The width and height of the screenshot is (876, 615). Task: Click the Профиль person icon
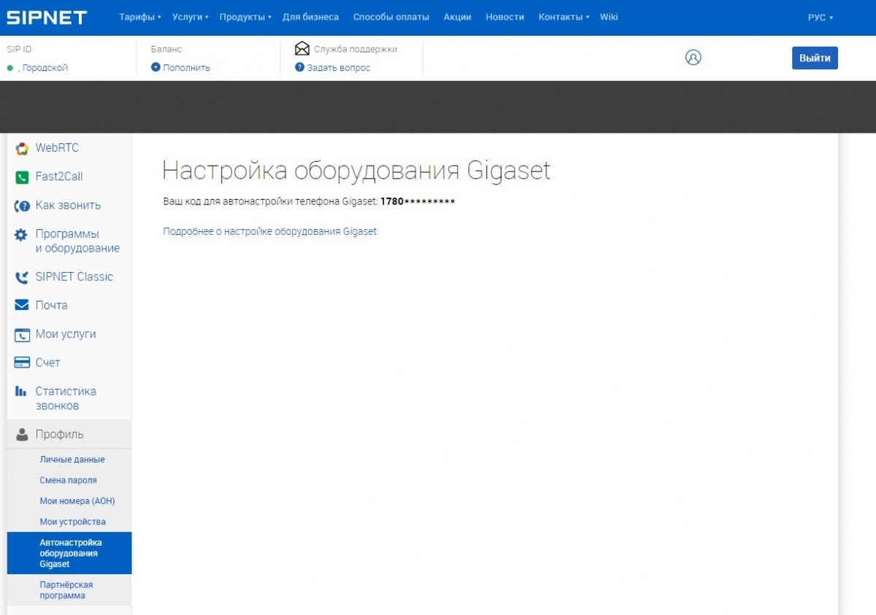22,434
